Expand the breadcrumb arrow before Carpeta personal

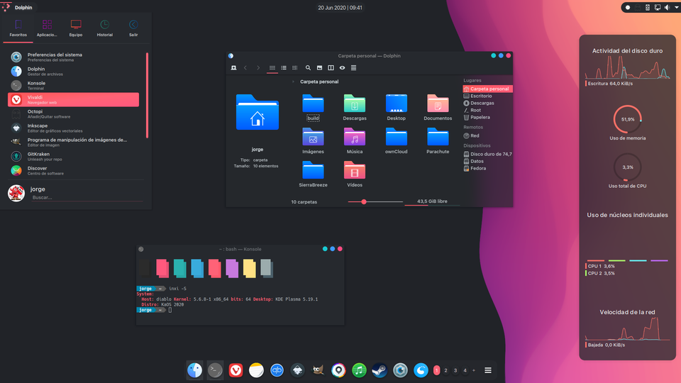(294, 82)
